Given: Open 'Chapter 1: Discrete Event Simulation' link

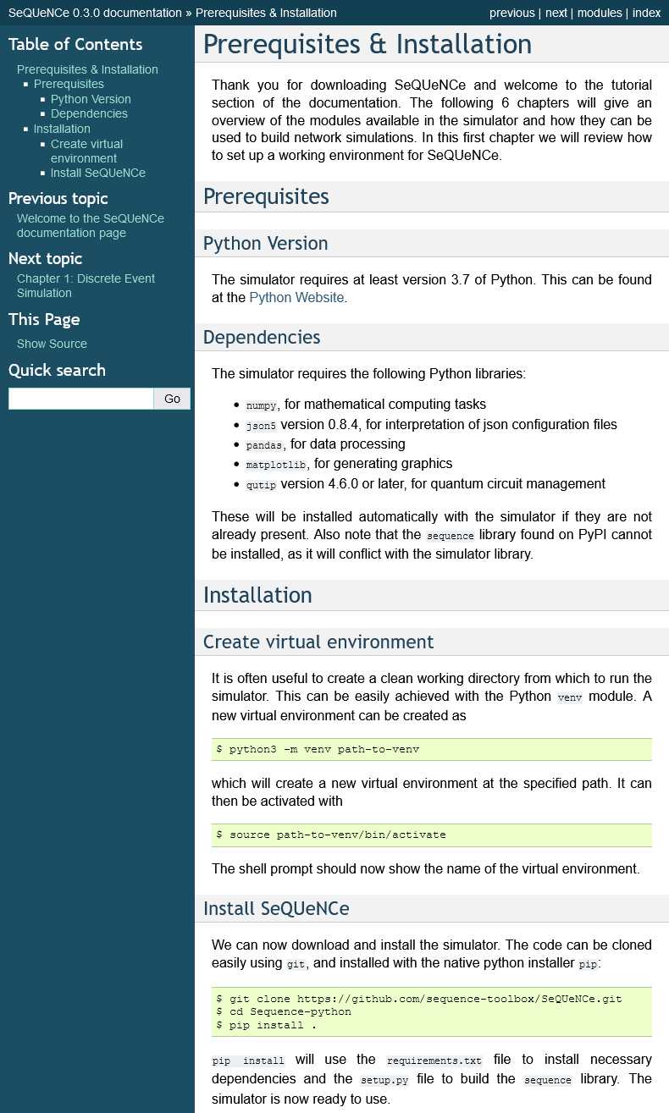Looking at the screenshot, I should [86, 285].
